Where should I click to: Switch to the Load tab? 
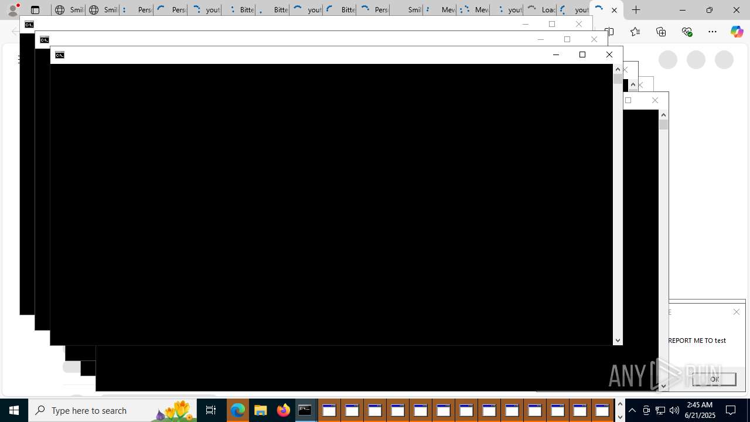click(x=540, y=10)
